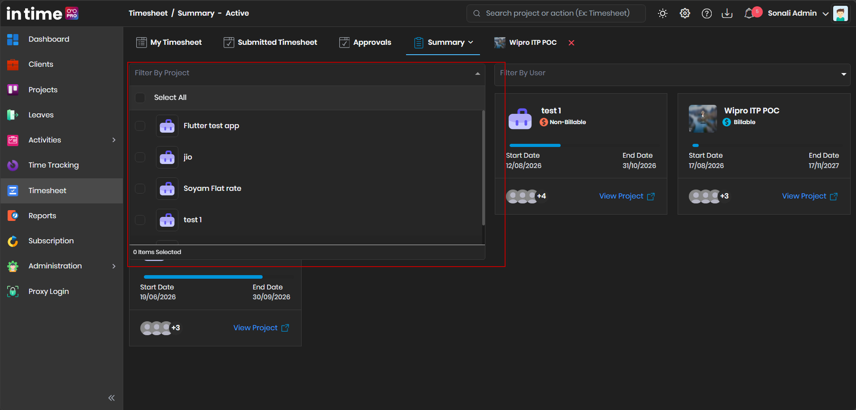
Task: Collapse the Filter By Project dropdown
Action: click(478, 73)
